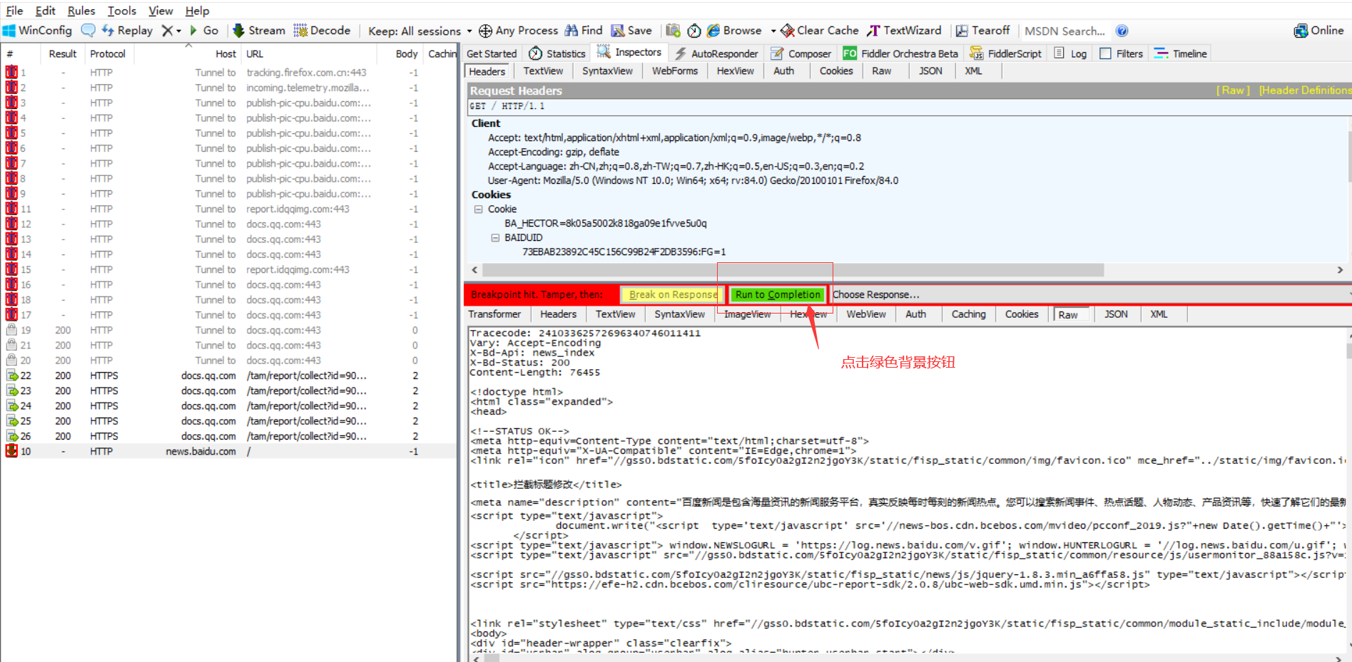Sort sessions by the Protocol column header

[108, 53]
